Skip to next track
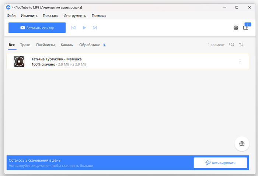 95,28
